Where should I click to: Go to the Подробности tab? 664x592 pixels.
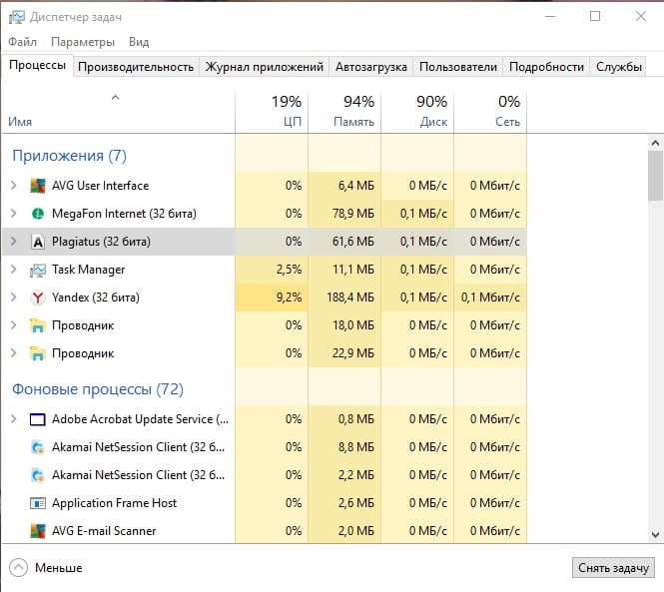(546, 67)
